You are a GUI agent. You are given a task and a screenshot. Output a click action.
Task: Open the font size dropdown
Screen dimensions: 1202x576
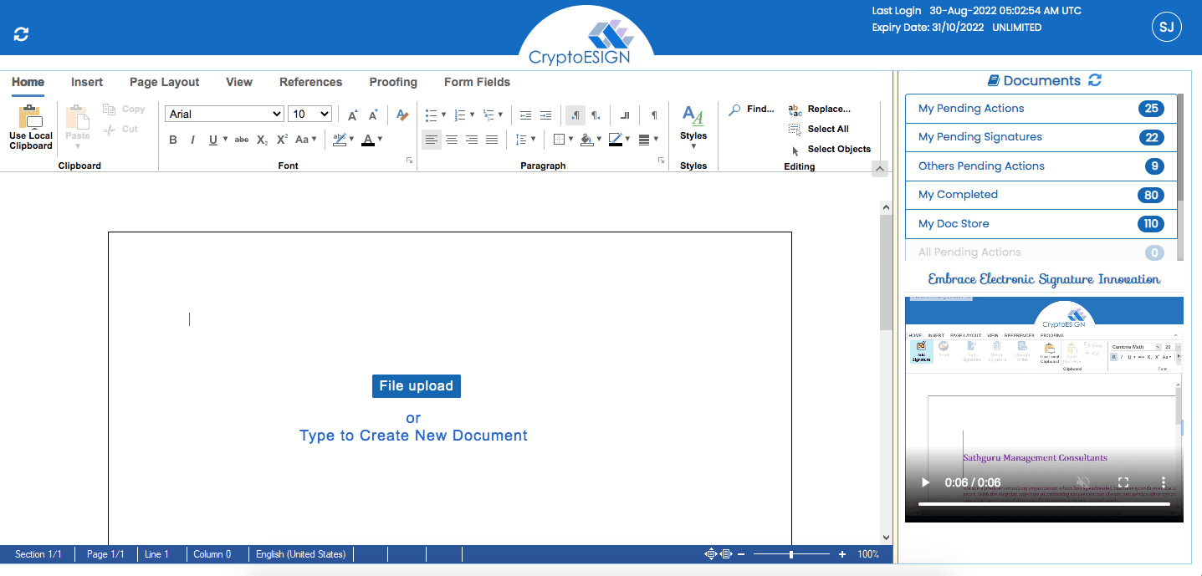[x=310, y=115]
